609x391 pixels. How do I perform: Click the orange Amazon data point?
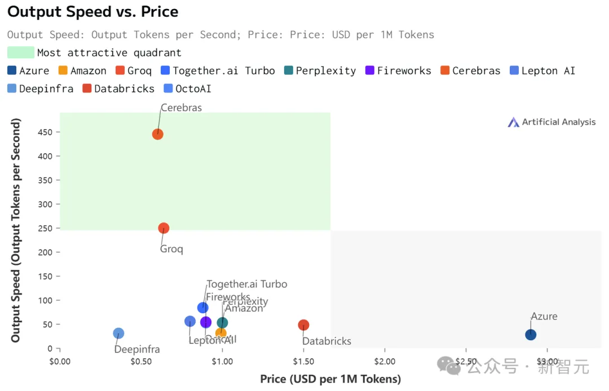click(x=220, y=333)
